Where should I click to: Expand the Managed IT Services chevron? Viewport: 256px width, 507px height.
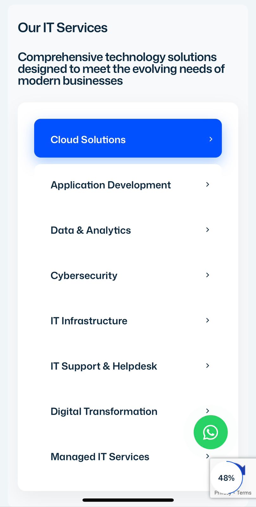(x=208, y=456)
